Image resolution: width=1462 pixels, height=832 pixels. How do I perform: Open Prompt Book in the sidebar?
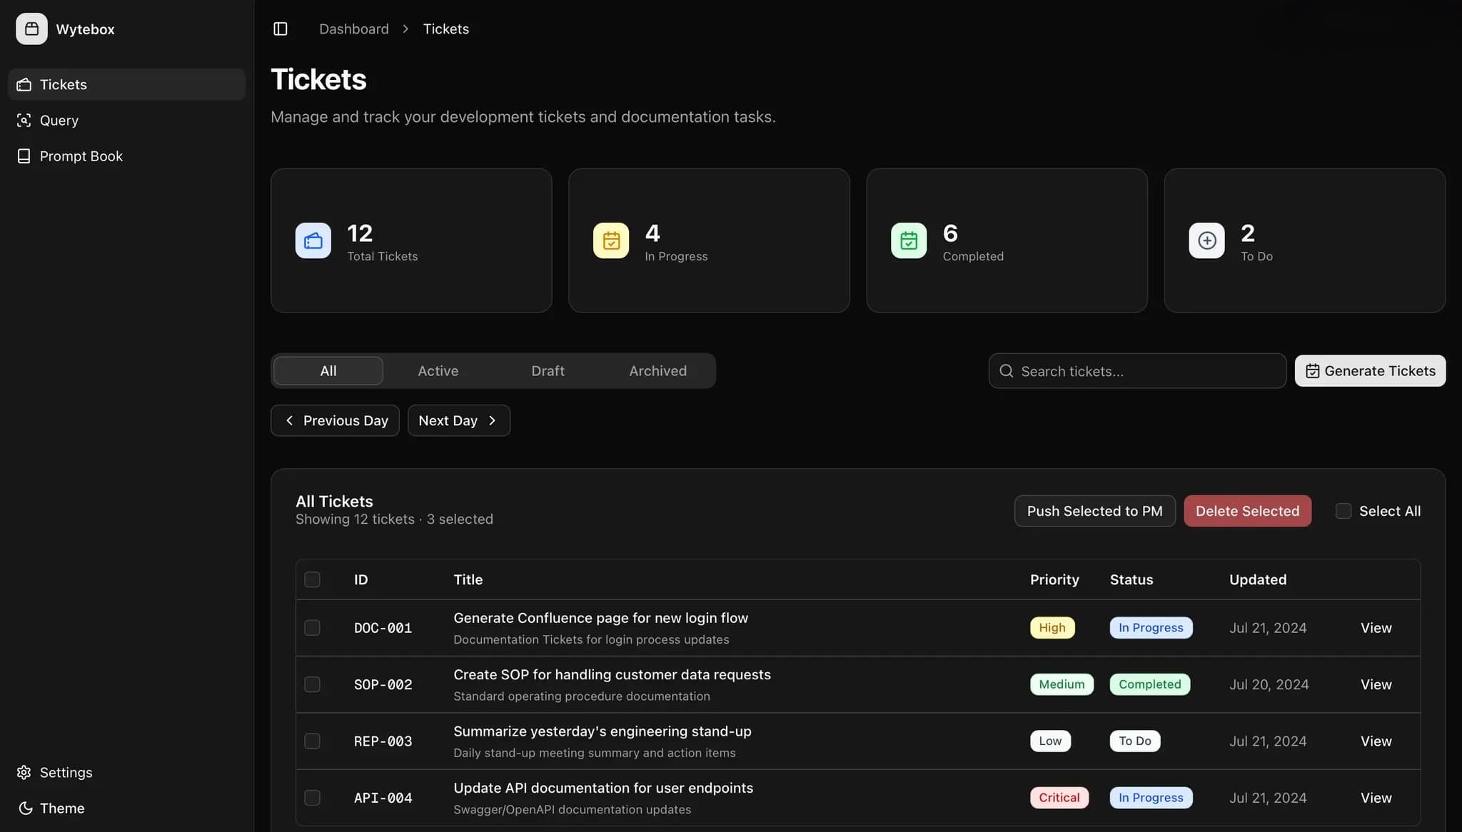(126, 156)
